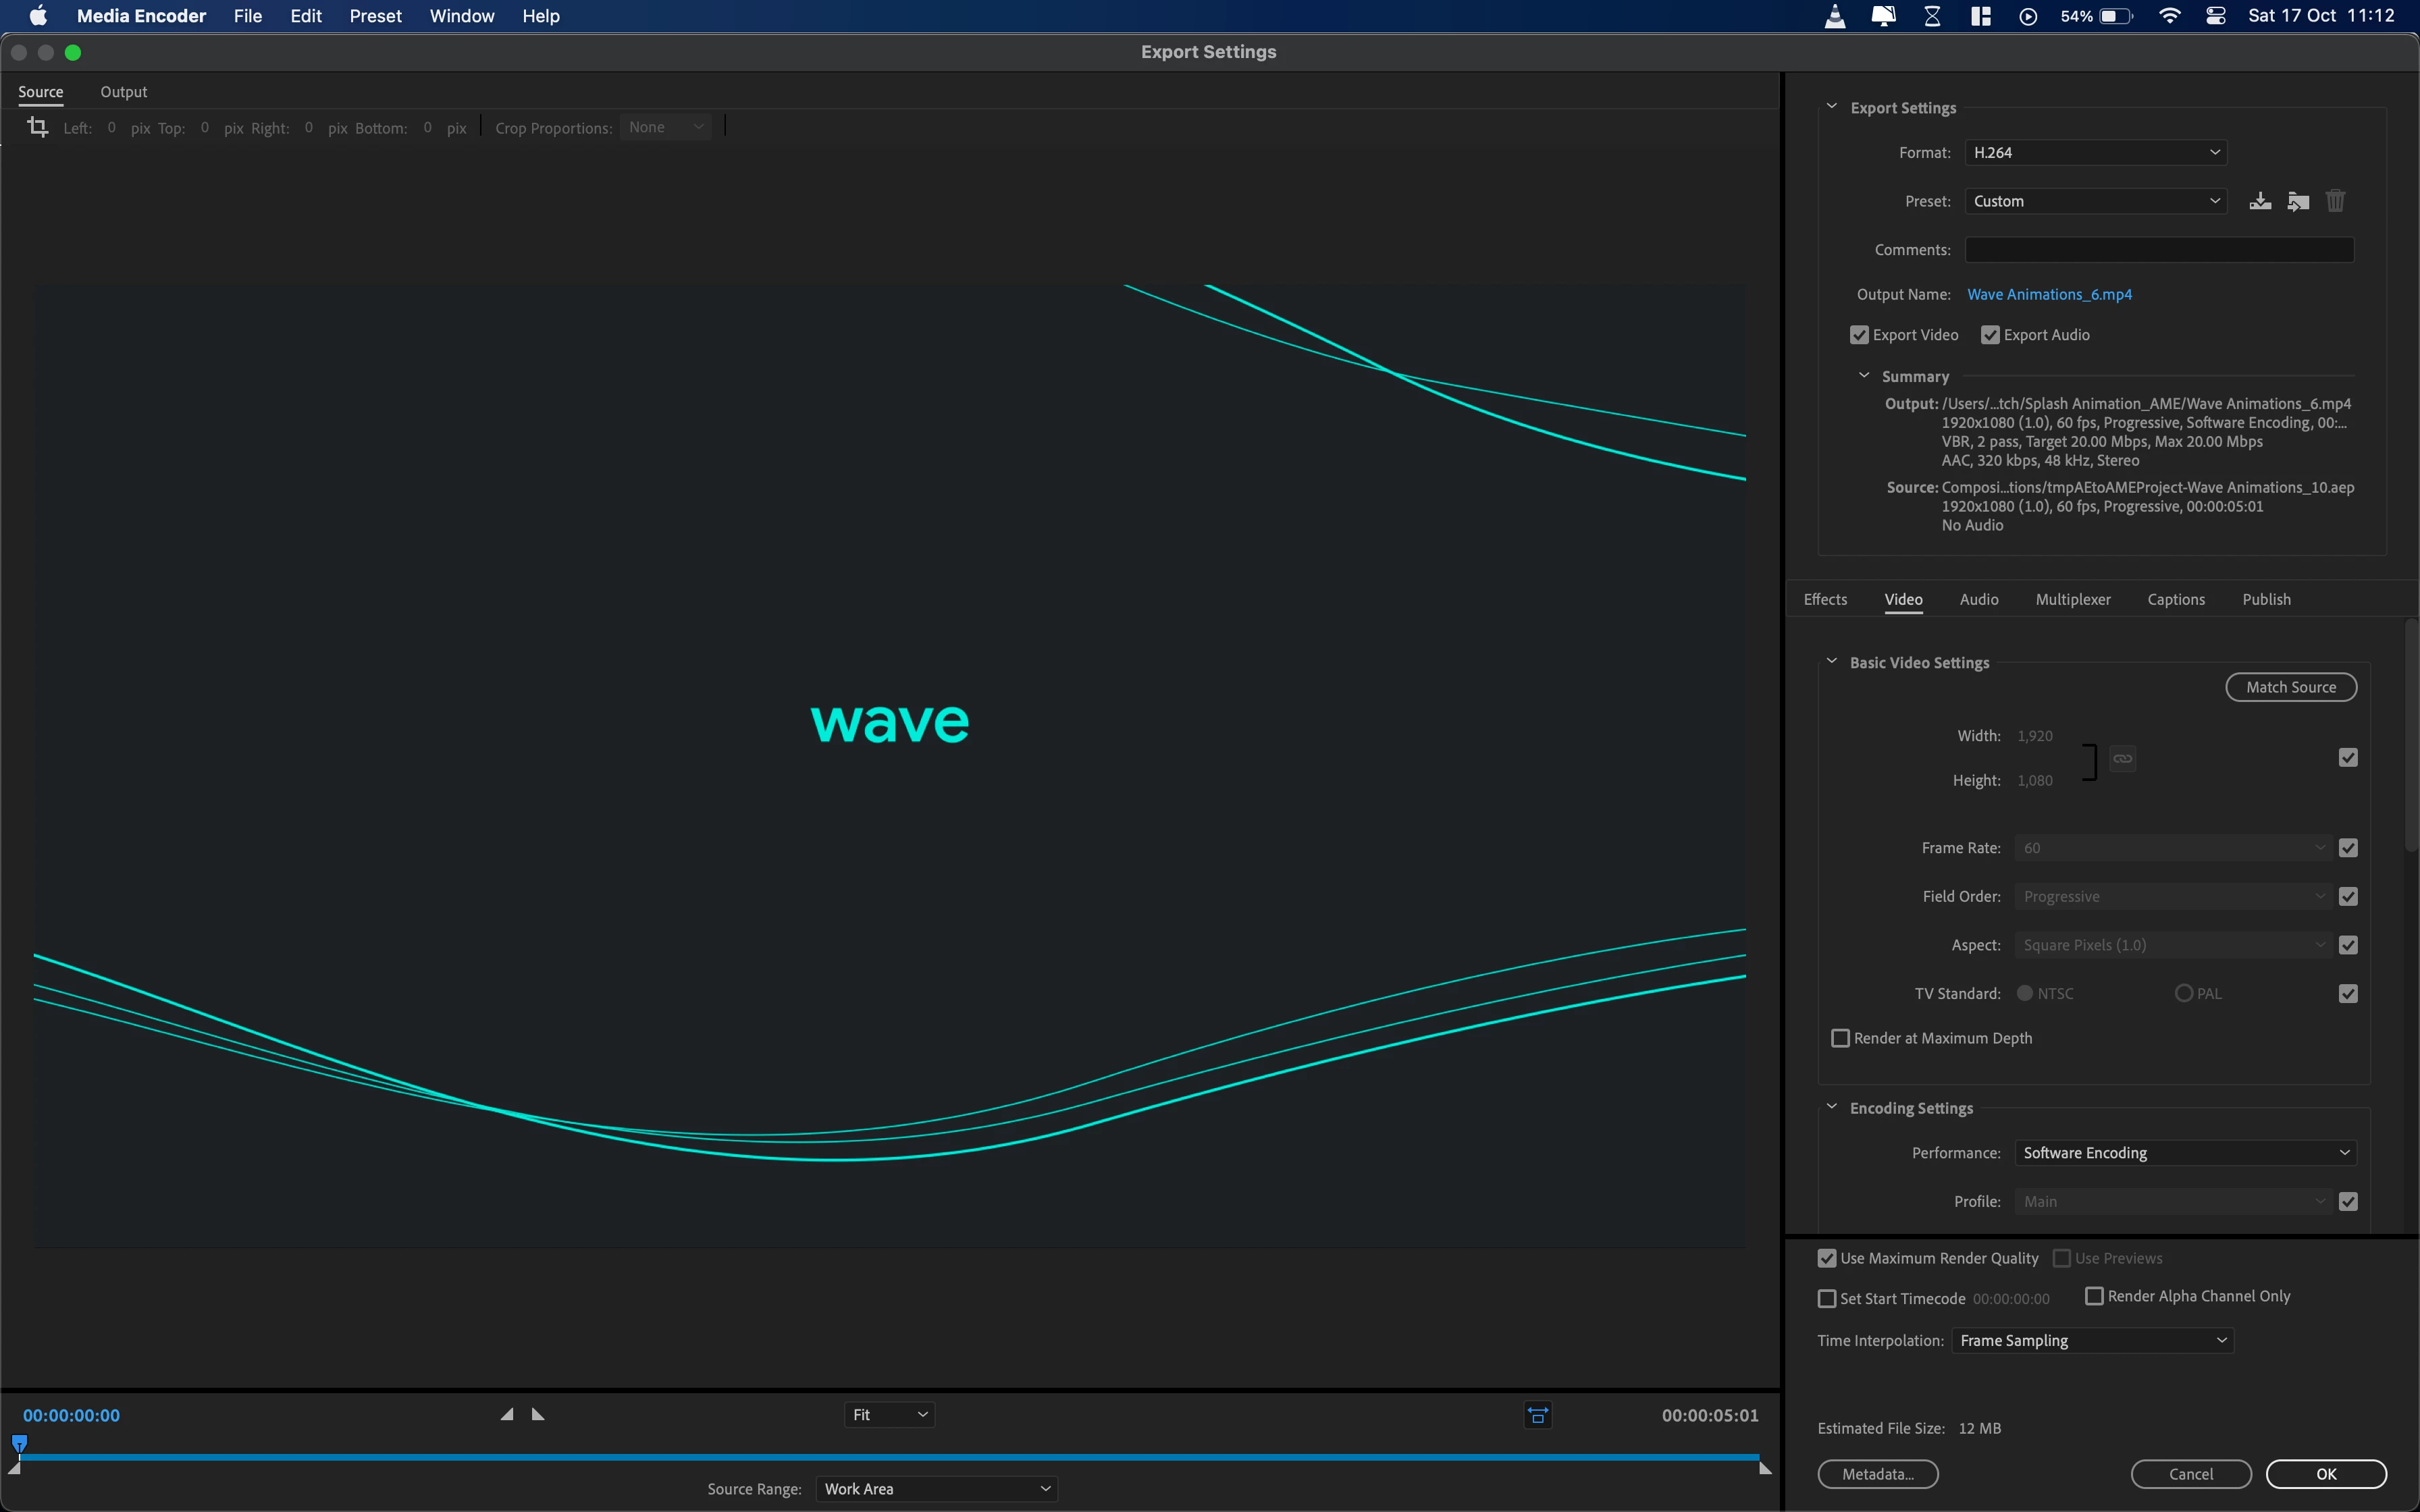Screen dimensions: 2420x1512
Task: Open the Format H.264 dropdown
Action: pyautogui.click(x=2095, y=152)
